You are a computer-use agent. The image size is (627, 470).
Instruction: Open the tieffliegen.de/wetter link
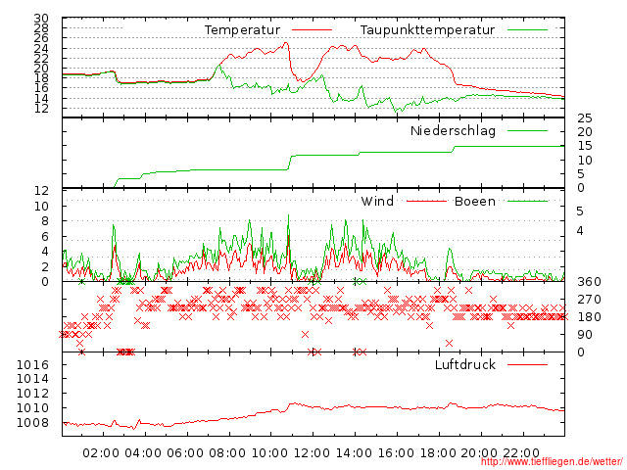[x=552, y=462]
